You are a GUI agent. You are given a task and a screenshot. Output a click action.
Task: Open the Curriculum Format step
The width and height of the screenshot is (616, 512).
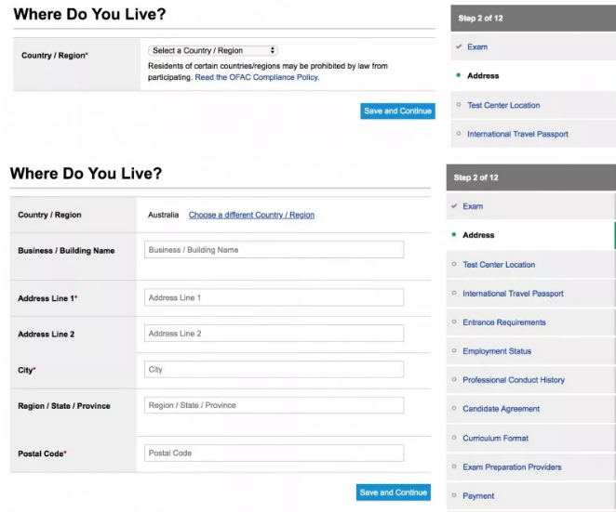(498, 438)
